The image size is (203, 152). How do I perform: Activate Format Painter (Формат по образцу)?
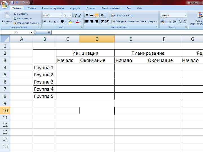[x=27, y=23]
